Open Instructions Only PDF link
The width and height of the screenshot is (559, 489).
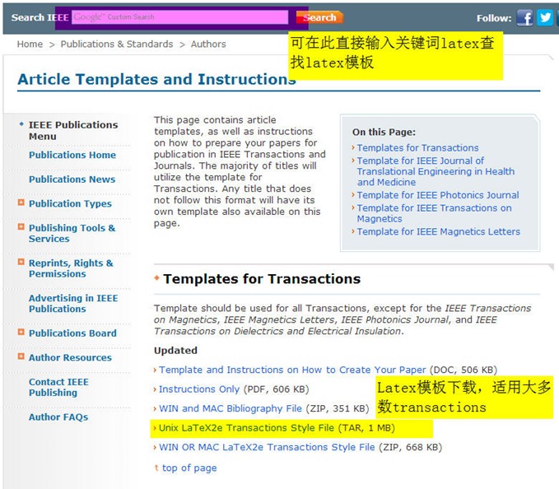click(x=199, y=389)
